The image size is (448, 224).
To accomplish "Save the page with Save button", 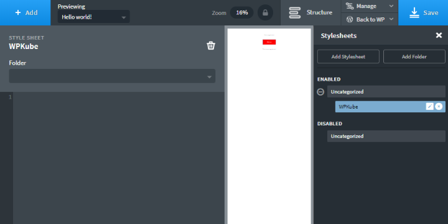I will [423, 12].
